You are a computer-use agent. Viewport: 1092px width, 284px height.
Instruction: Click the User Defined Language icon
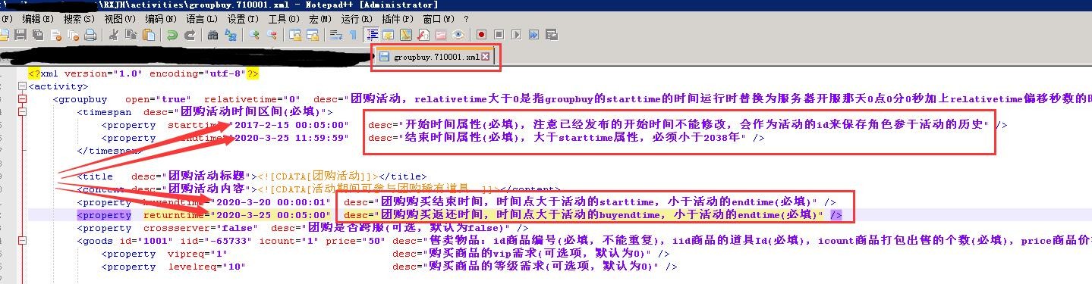(x=388, y=35)
